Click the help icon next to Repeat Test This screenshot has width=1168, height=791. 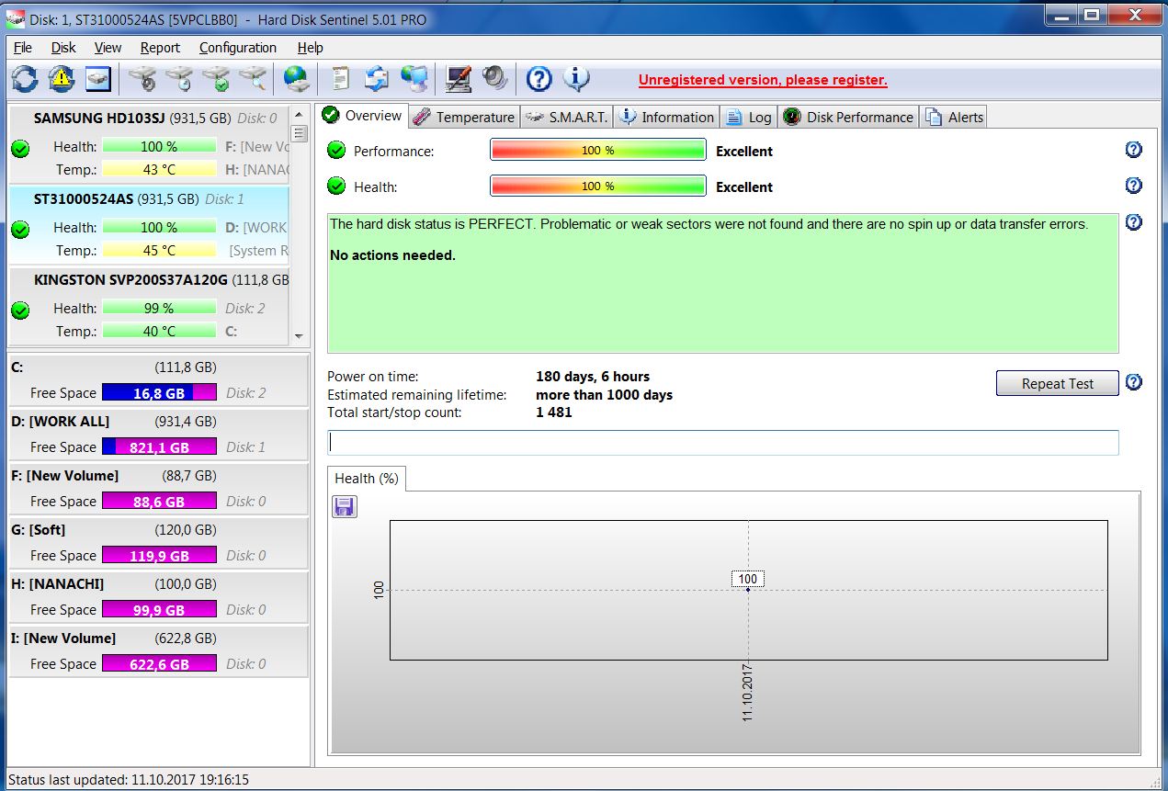1134,382
